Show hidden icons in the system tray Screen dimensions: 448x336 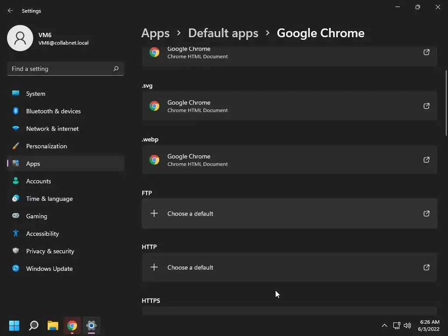pyautogui.click(x=384, y=325)
